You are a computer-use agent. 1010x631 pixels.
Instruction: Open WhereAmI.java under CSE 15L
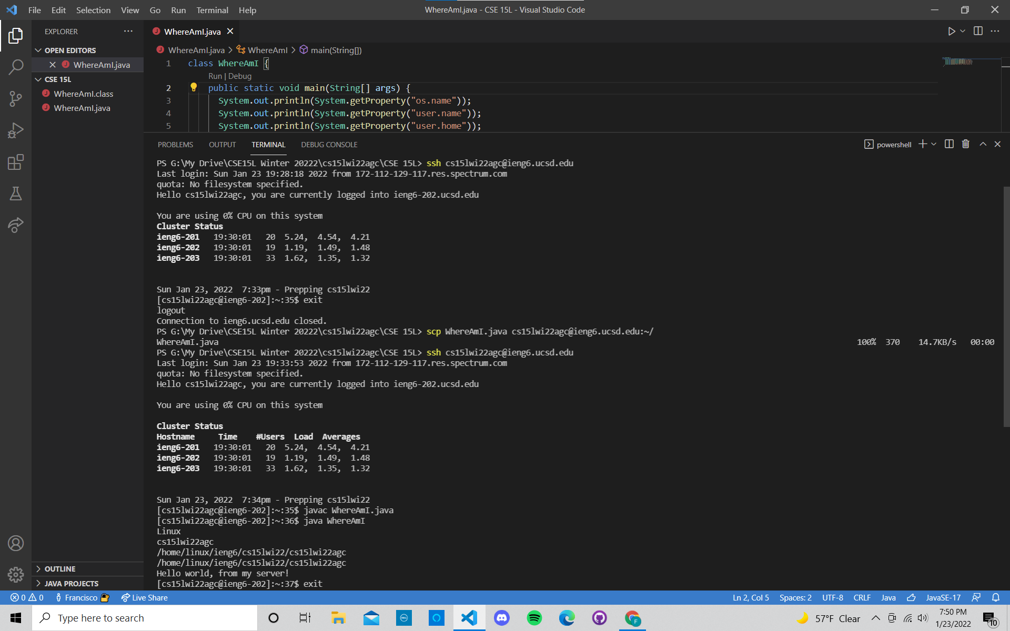(82, 108)
